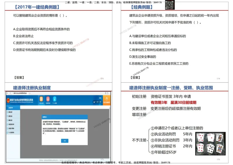Click the 5年内 value

point(188,134)
